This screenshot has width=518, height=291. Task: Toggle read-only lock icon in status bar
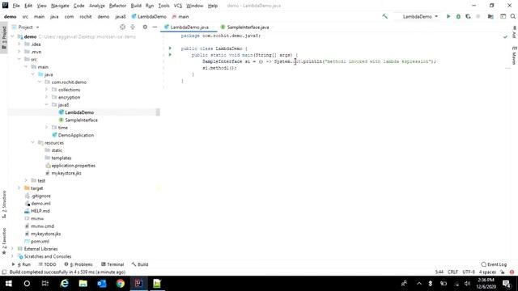click(503, 272)
